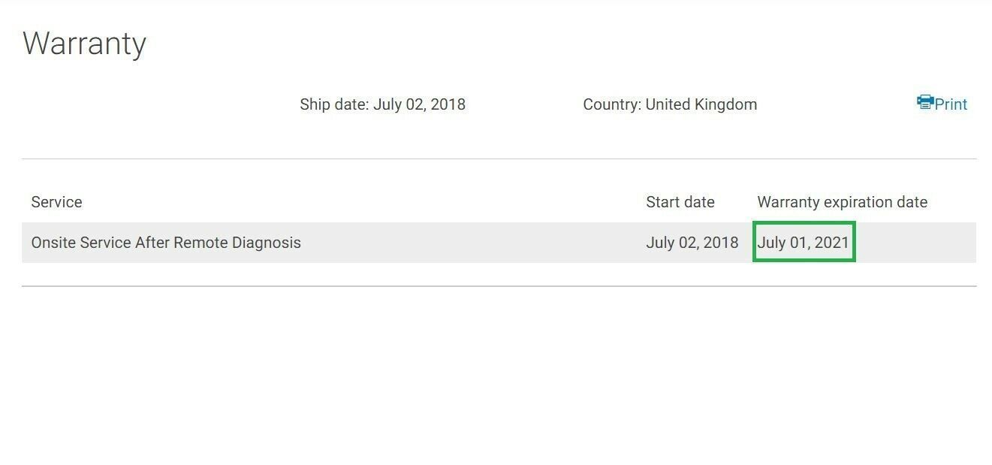The height and width of the screenshot is (465, 992).
Task: Select the United Kingdom country value
Action: point(701,104)
